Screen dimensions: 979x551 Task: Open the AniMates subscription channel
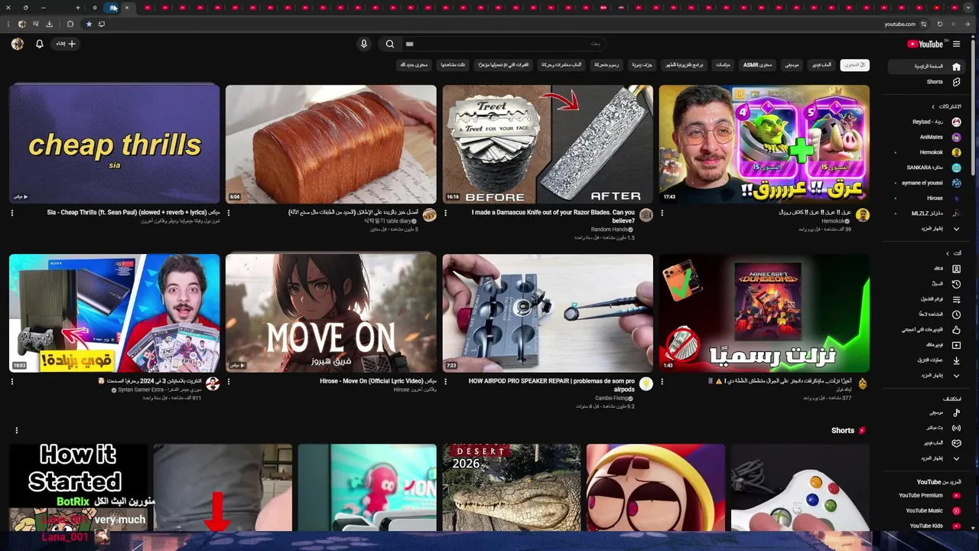click(x=928, y=137)
